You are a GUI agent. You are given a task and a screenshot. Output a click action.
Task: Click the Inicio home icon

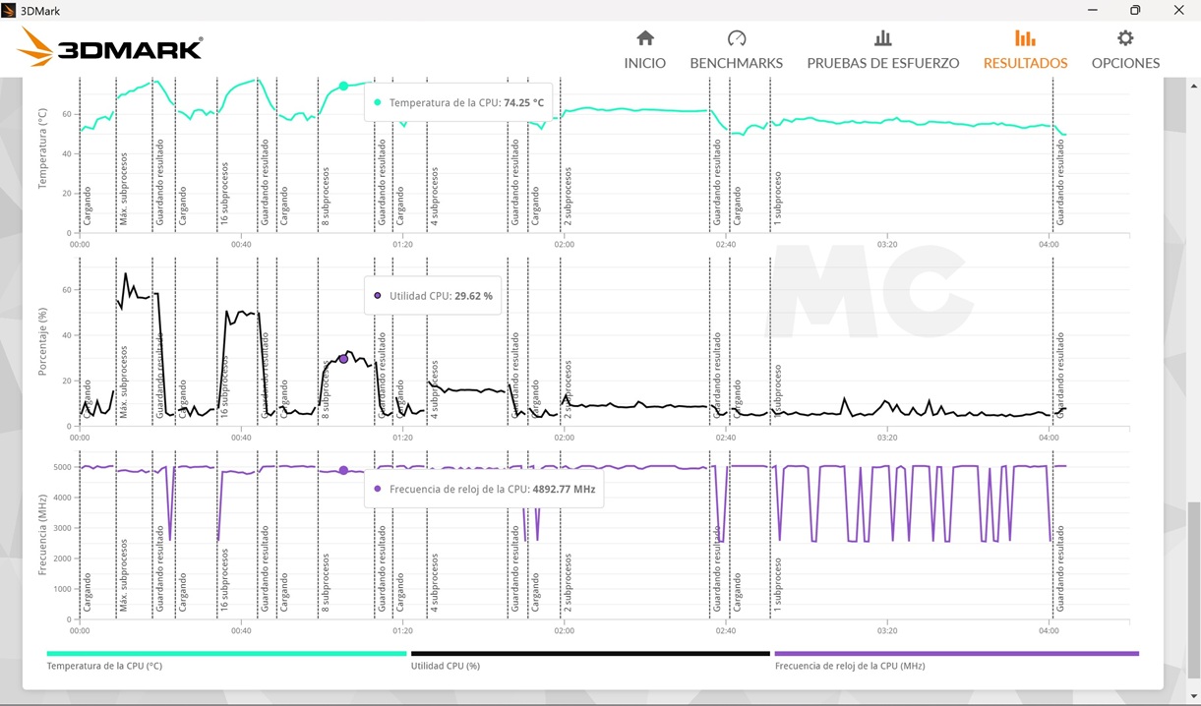coord(645,38)
